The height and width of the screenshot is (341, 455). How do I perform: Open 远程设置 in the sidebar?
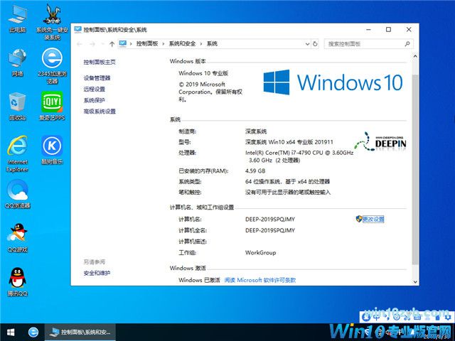95,89
